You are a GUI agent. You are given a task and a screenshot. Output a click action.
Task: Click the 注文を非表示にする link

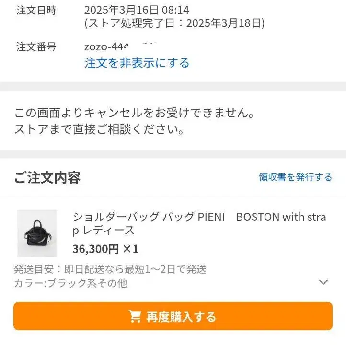coord(137,63)
